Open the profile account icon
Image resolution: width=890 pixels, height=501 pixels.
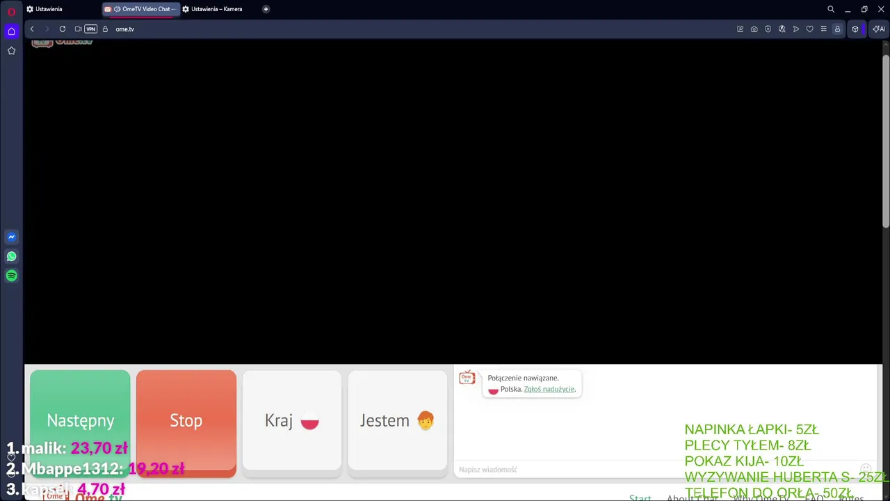[837, 29]
